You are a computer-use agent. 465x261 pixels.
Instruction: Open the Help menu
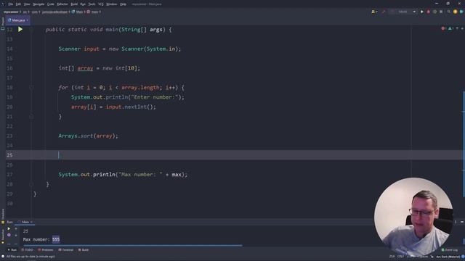(x=123, y=4)
